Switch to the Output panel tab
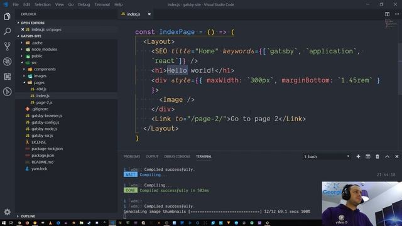This screenshot has height=226, width=402. pyautogui.click(x=152, y=156)
